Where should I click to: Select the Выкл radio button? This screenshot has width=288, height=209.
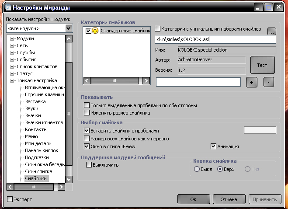[x=197, y=169]
